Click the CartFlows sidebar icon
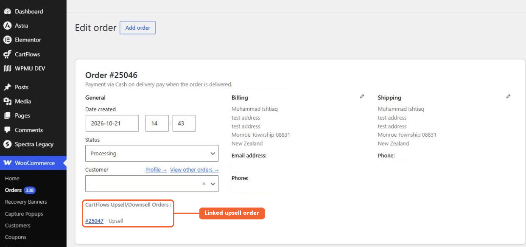The image size is (526, 247). pyautogui.click(x=7, y=54)
